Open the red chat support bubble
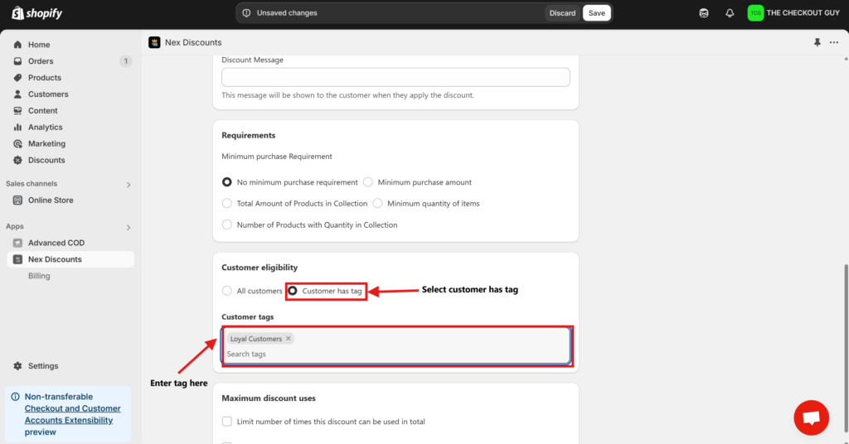The width and height of the screenshot is (849, 444). tap(811, 417)
